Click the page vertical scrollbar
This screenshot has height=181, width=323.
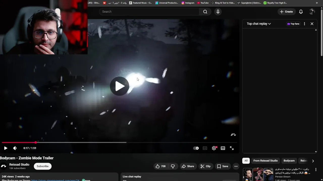point(321,33)
